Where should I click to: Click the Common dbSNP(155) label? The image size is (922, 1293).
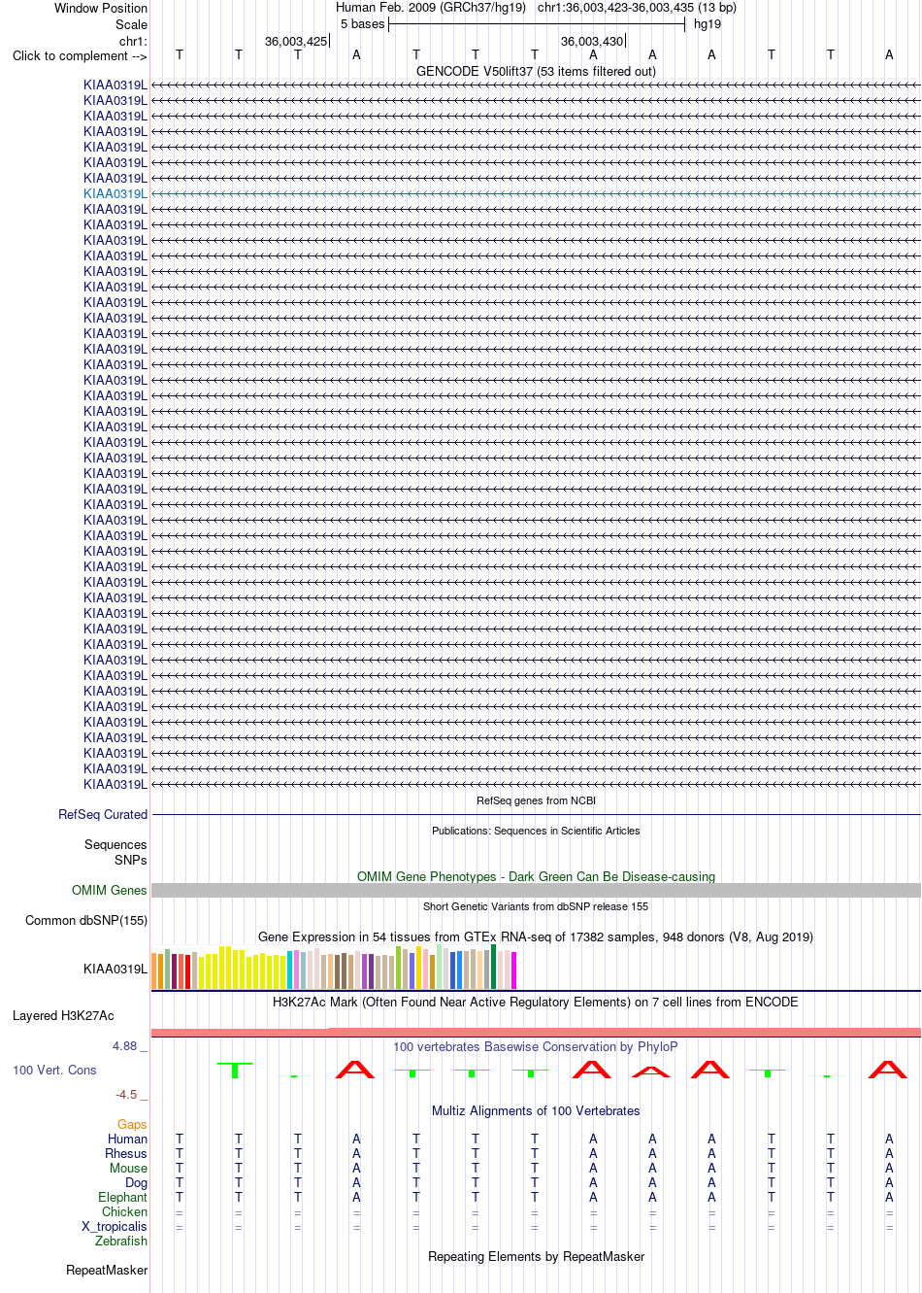point(86,920)
